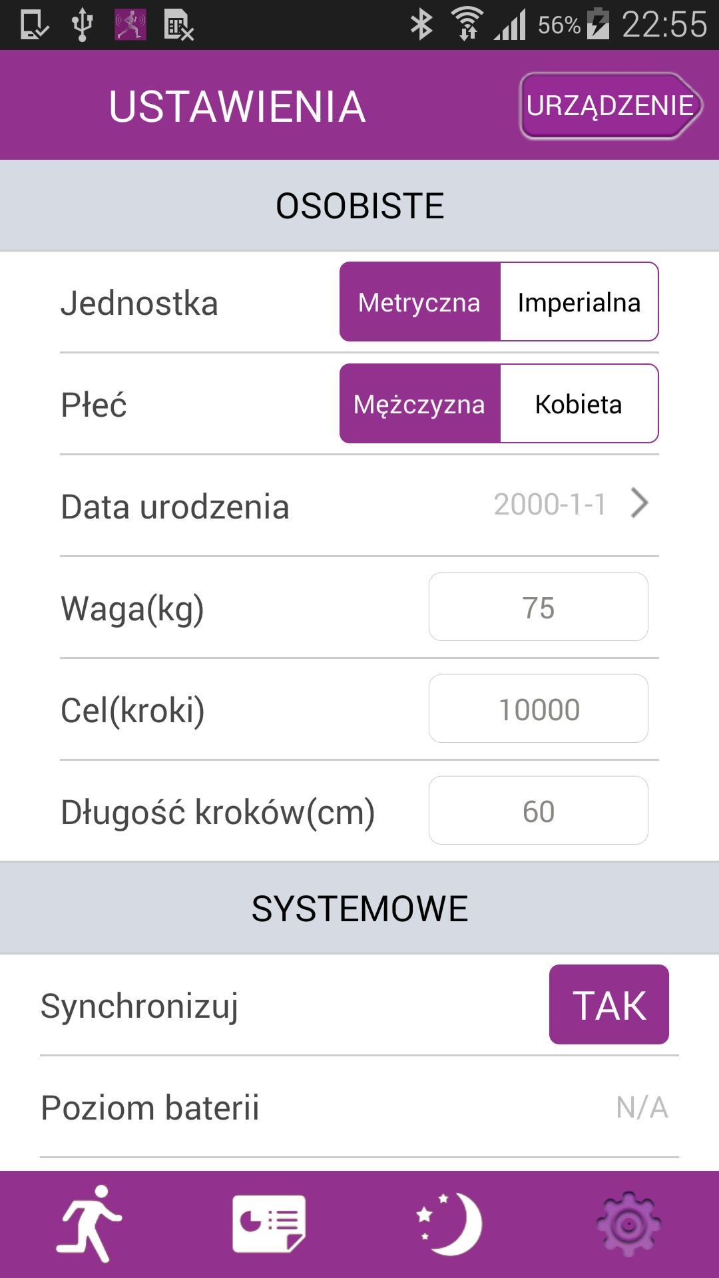Tap the pedometer app notification icon

pos(130,25)
